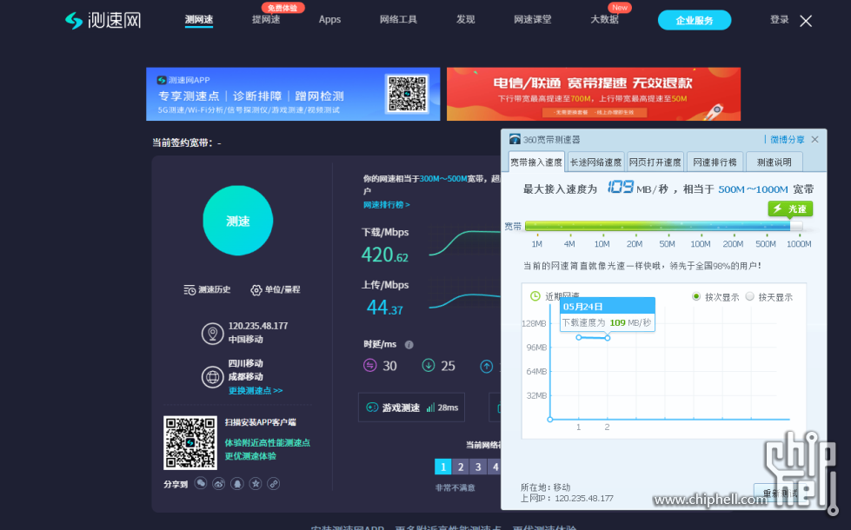The image size is (851, 530).
Task: Rate network satisfaction 2
Action: click(460, 467)
